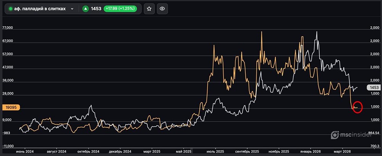Viewport: 382px width, 156px height.
Task: Click the 'ноябрь 2025' date label
Action: click(279, 151)
